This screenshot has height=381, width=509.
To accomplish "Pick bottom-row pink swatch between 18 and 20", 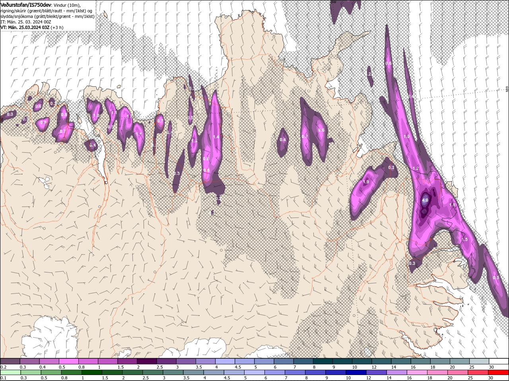I will (438, 372).
